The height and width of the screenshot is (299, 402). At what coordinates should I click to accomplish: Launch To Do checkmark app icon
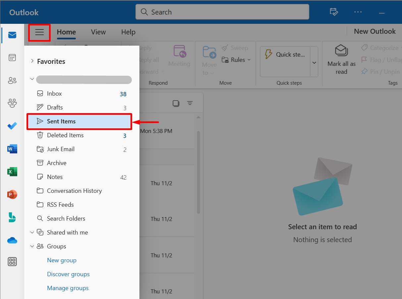pyautogui.click(x=12, y=126)
